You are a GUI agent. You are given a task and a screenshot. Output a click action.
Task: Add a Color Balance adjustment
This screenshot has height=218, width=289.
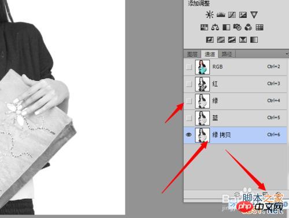215,27
